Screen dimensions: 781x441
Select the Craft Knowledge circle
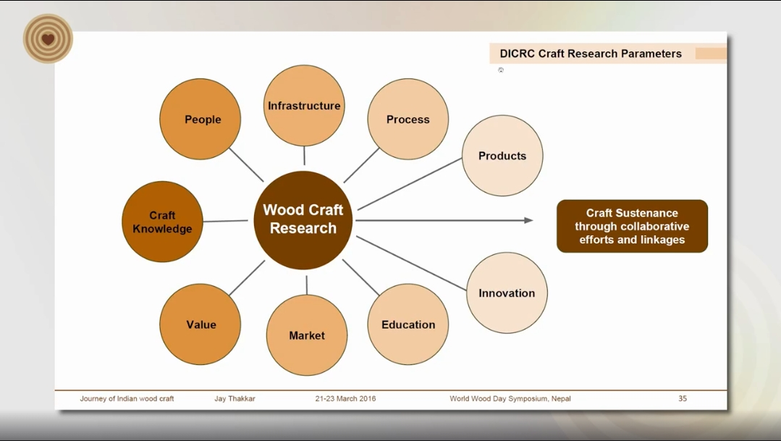click(162, 222)
